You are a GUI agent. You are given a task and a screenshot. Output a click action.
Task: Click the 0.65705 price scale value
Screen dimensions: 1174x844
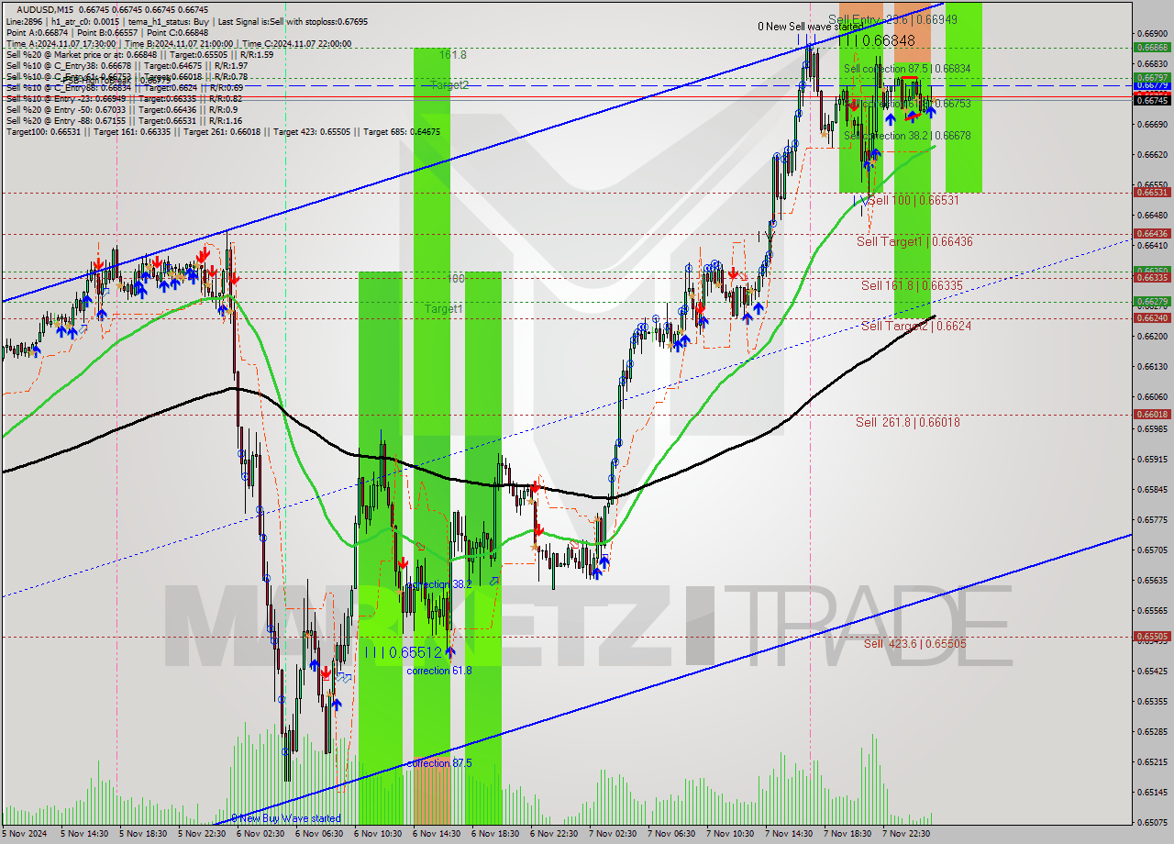1152,550
